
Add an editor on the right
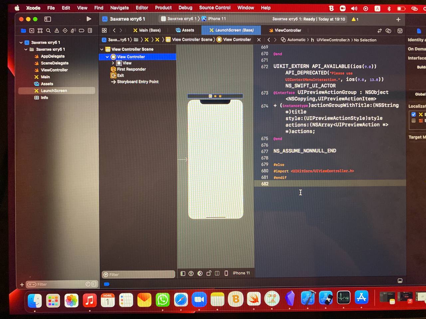point(400,31)
